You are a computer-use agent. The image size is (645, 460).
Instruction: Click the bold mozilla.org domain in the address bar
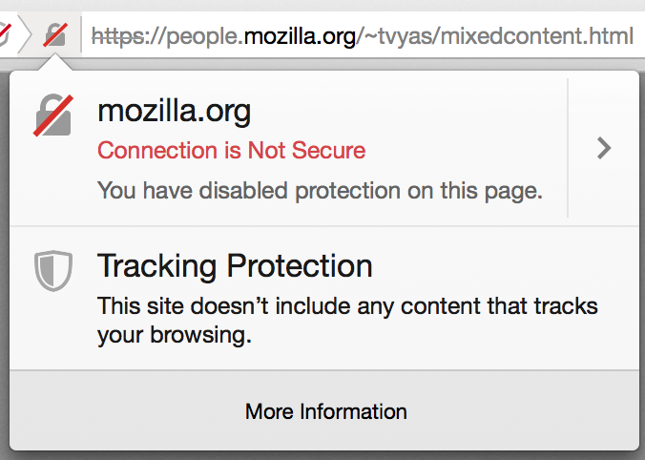point(300,36)
